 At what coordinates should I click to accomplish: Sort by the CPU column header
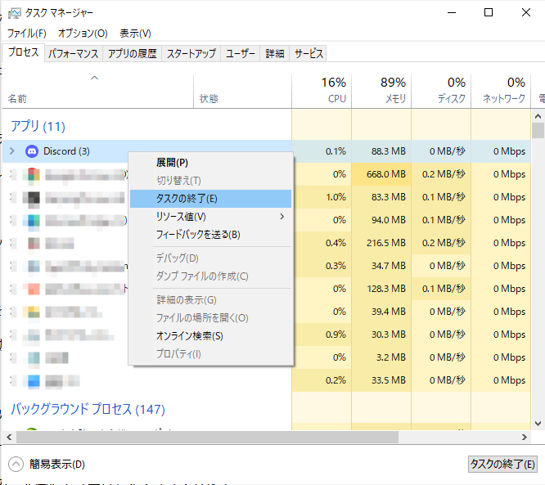[322, 91]
